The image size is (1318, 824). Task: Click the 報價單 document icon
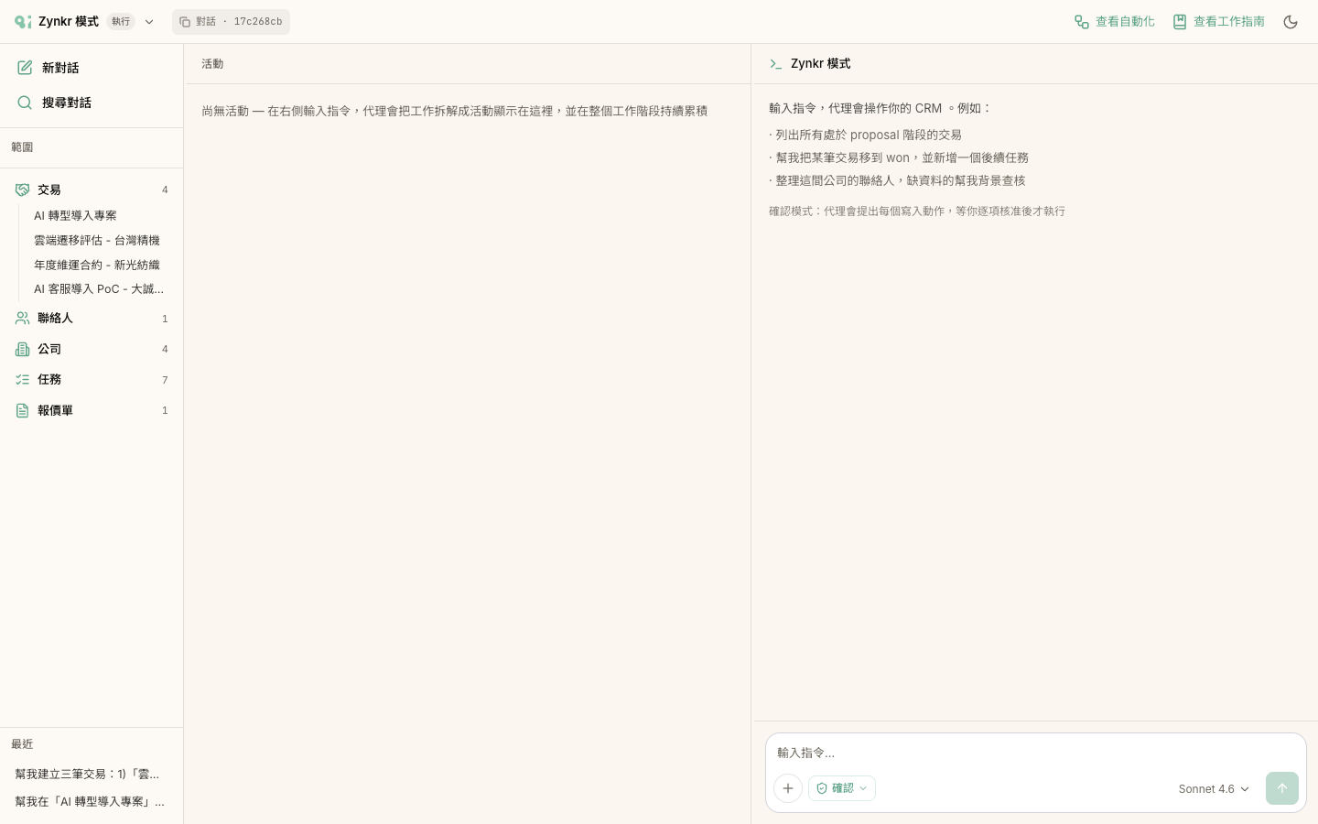pos(22,410)
